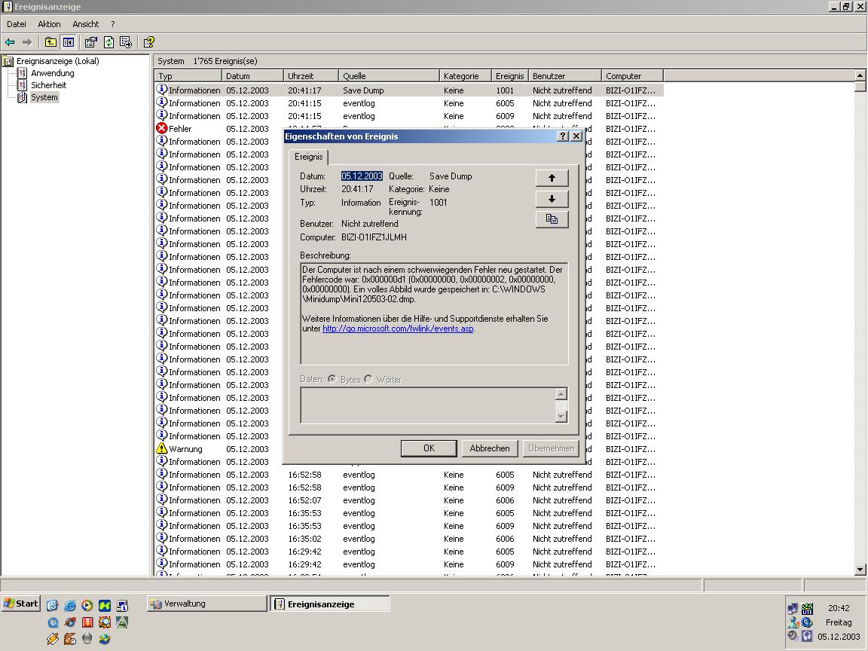Open Properties from the toolbar
Viewport: 868px width, 651px height.
[90, 42]
